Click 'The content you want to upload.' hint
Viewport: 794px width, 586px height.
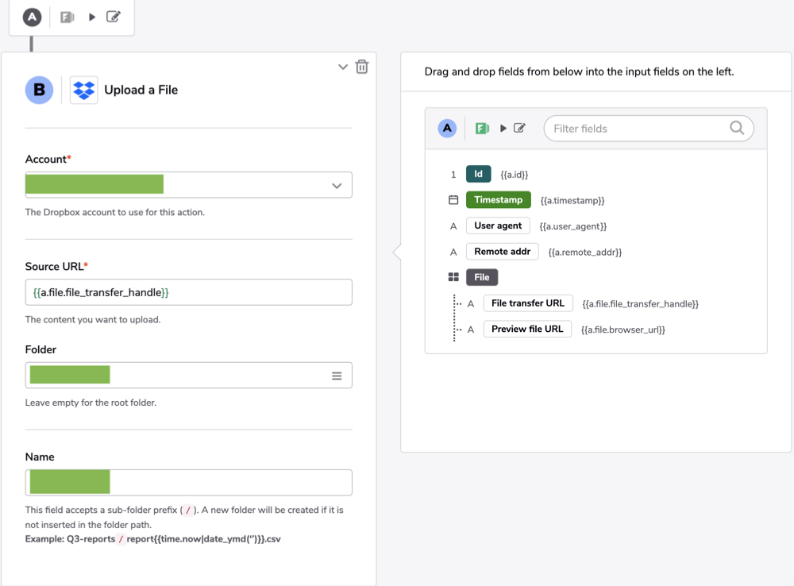click(x=93, y=319)
